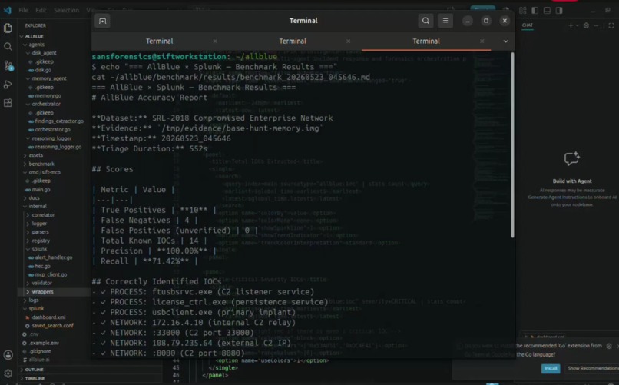The image size is (619, 385).
Task: Open Accounts menu in activity bar
Action: coord(8,355)
